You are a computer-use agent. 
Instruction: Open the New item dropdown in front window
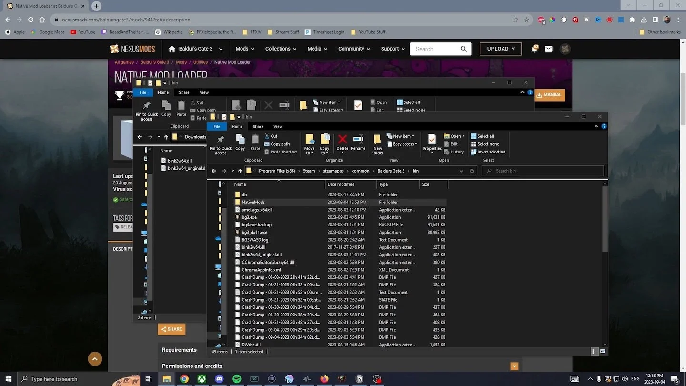[x=400, y=136]
